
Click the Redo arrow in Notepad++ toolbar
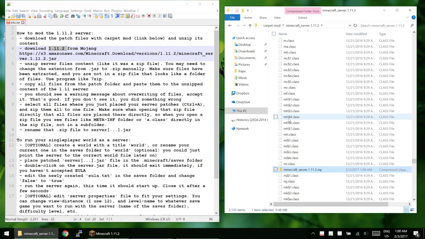coord(67,16)
